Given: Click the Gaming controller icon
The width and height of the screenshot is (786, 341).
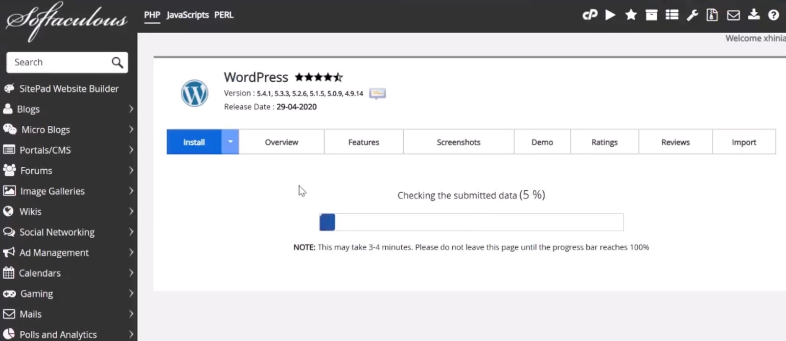Looking at the screenshot, I should [x=9, y=293].
